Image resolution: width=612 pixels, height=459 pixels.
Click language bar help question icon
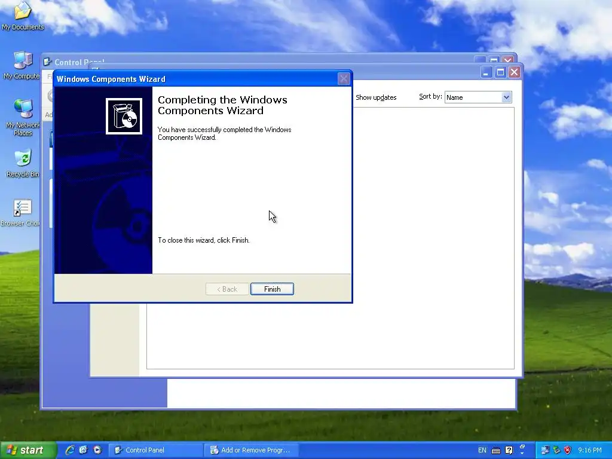pyautogui.click(x=509, y=451)
